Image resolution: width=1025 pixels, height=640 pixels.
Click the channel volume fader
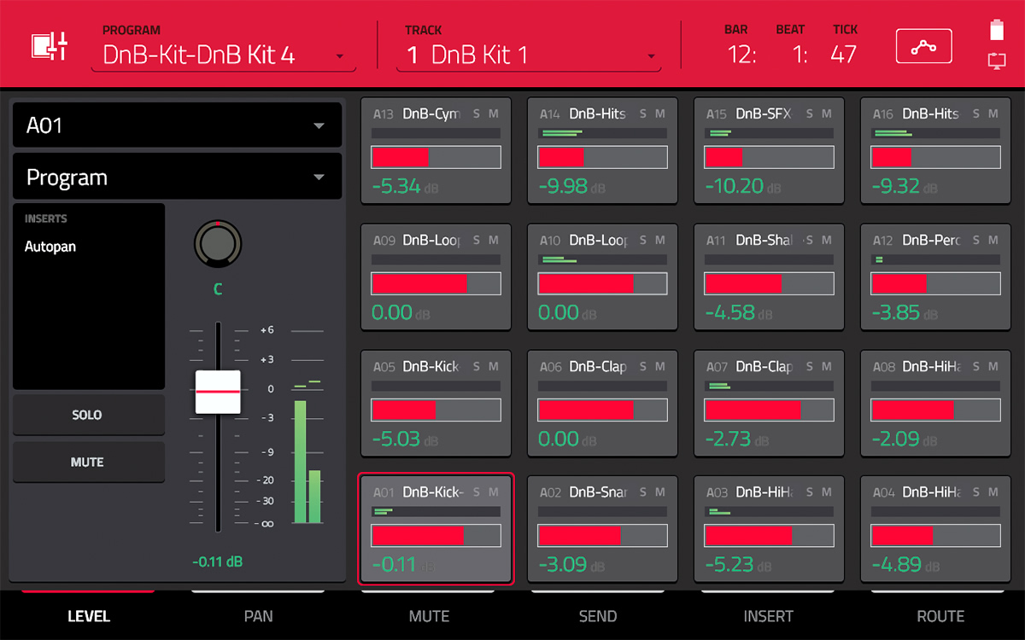point(218,389)
